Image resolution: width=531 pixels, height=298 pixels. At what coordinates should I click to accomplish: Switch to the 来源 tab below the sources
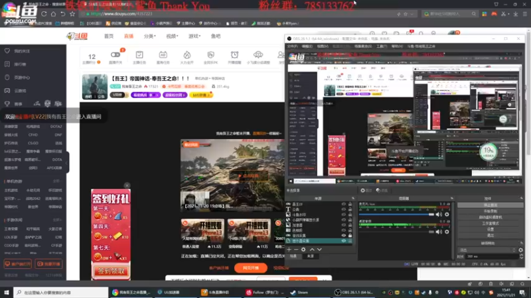pyautogui.click(x=310, y=256)
